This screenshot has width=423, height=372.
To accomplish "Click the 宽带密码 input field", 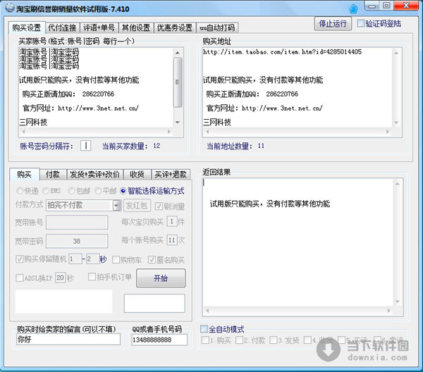I will (x=77, y=241).
